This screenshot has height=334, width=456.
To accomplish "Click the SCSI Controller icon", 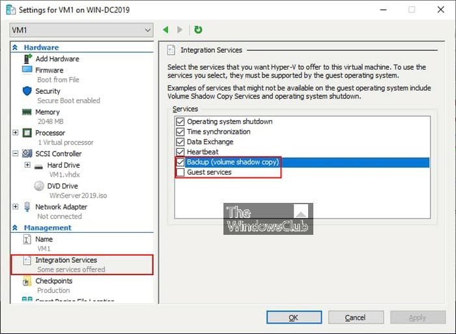I will coord(27,153).
